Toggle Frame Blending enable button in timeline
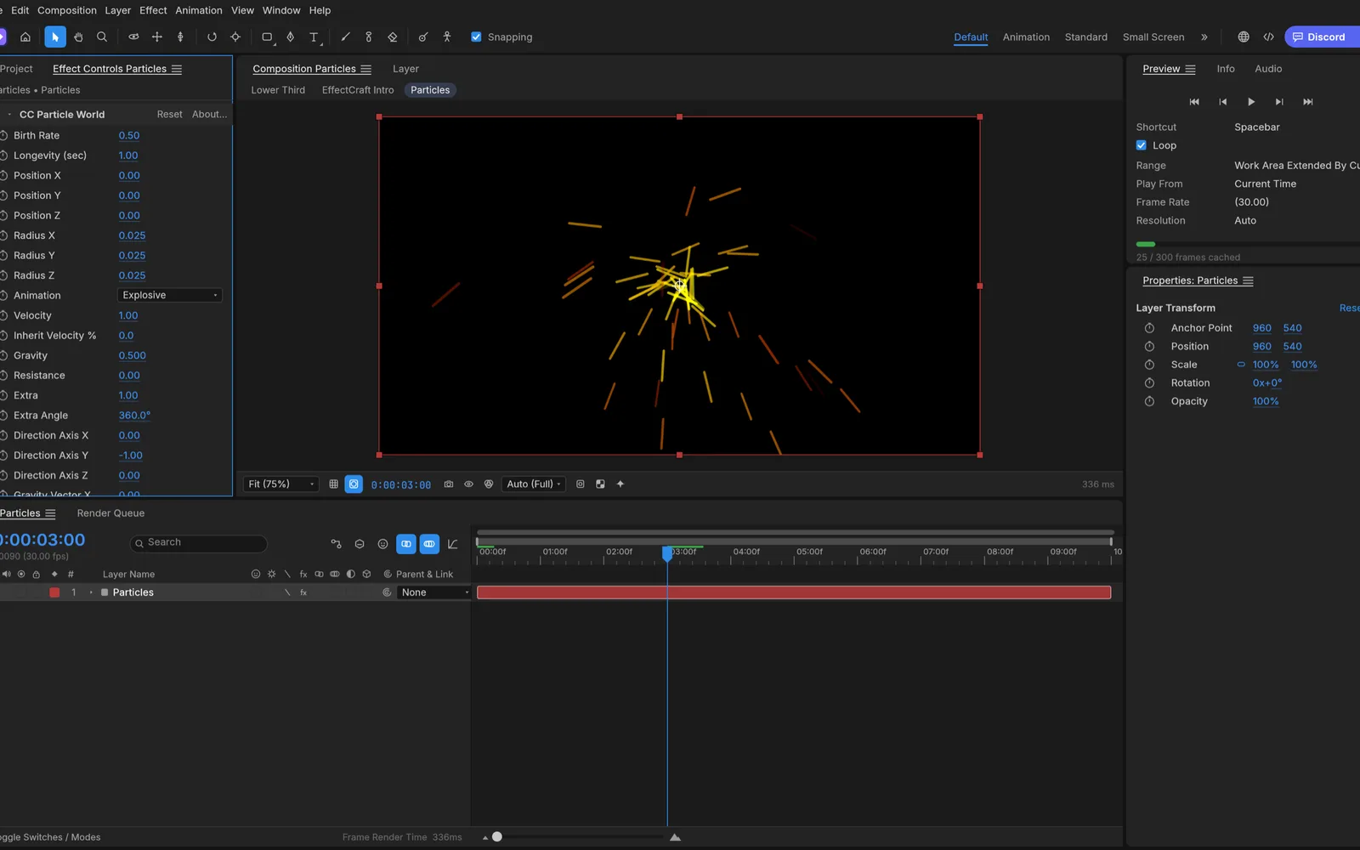 click(x=406, y=544)
